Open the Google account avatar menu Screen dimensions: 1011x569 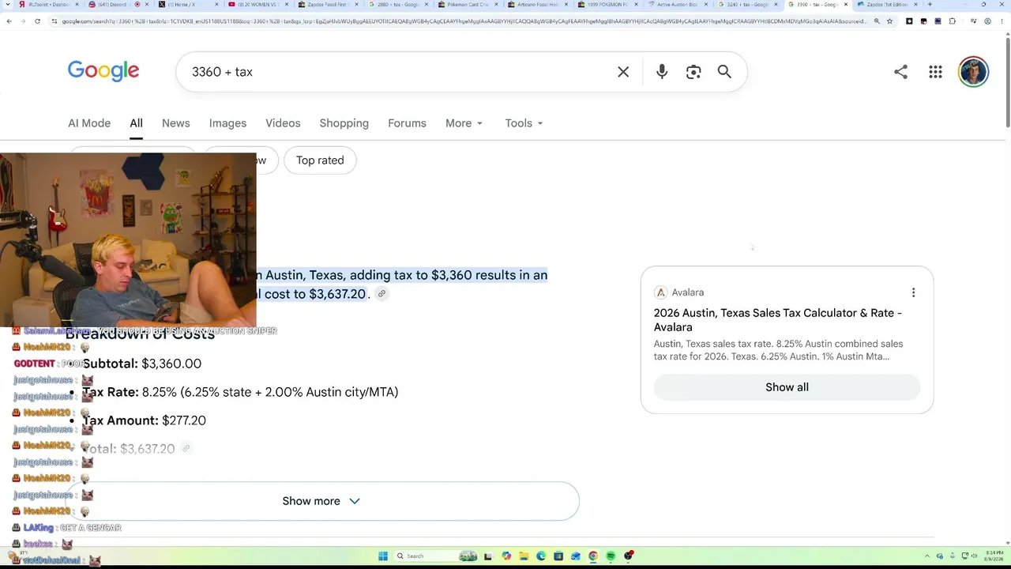pos(973,72)
